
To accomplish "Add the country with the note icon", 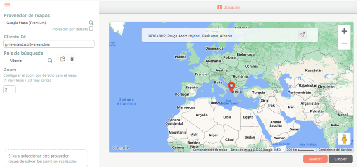I will [62, 59].
